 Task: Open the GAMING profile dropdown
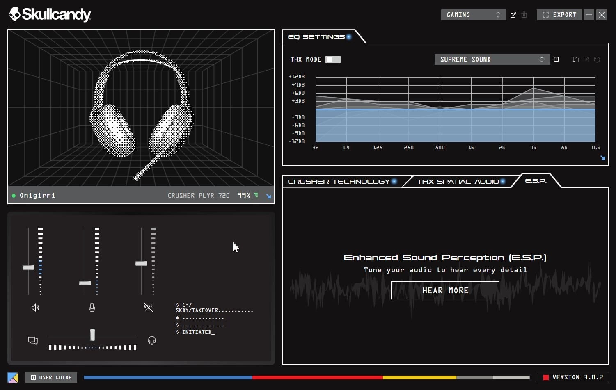473,15
